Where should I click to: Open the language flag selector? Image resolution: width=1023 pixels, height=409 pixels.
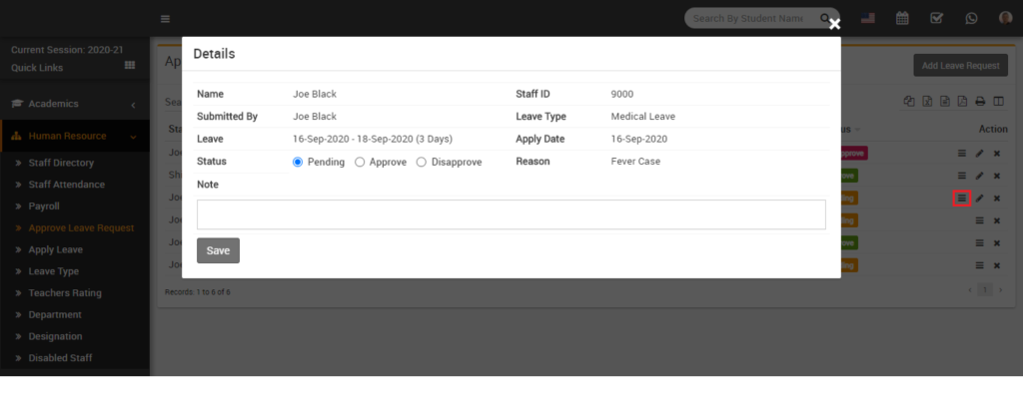point(868,18)
